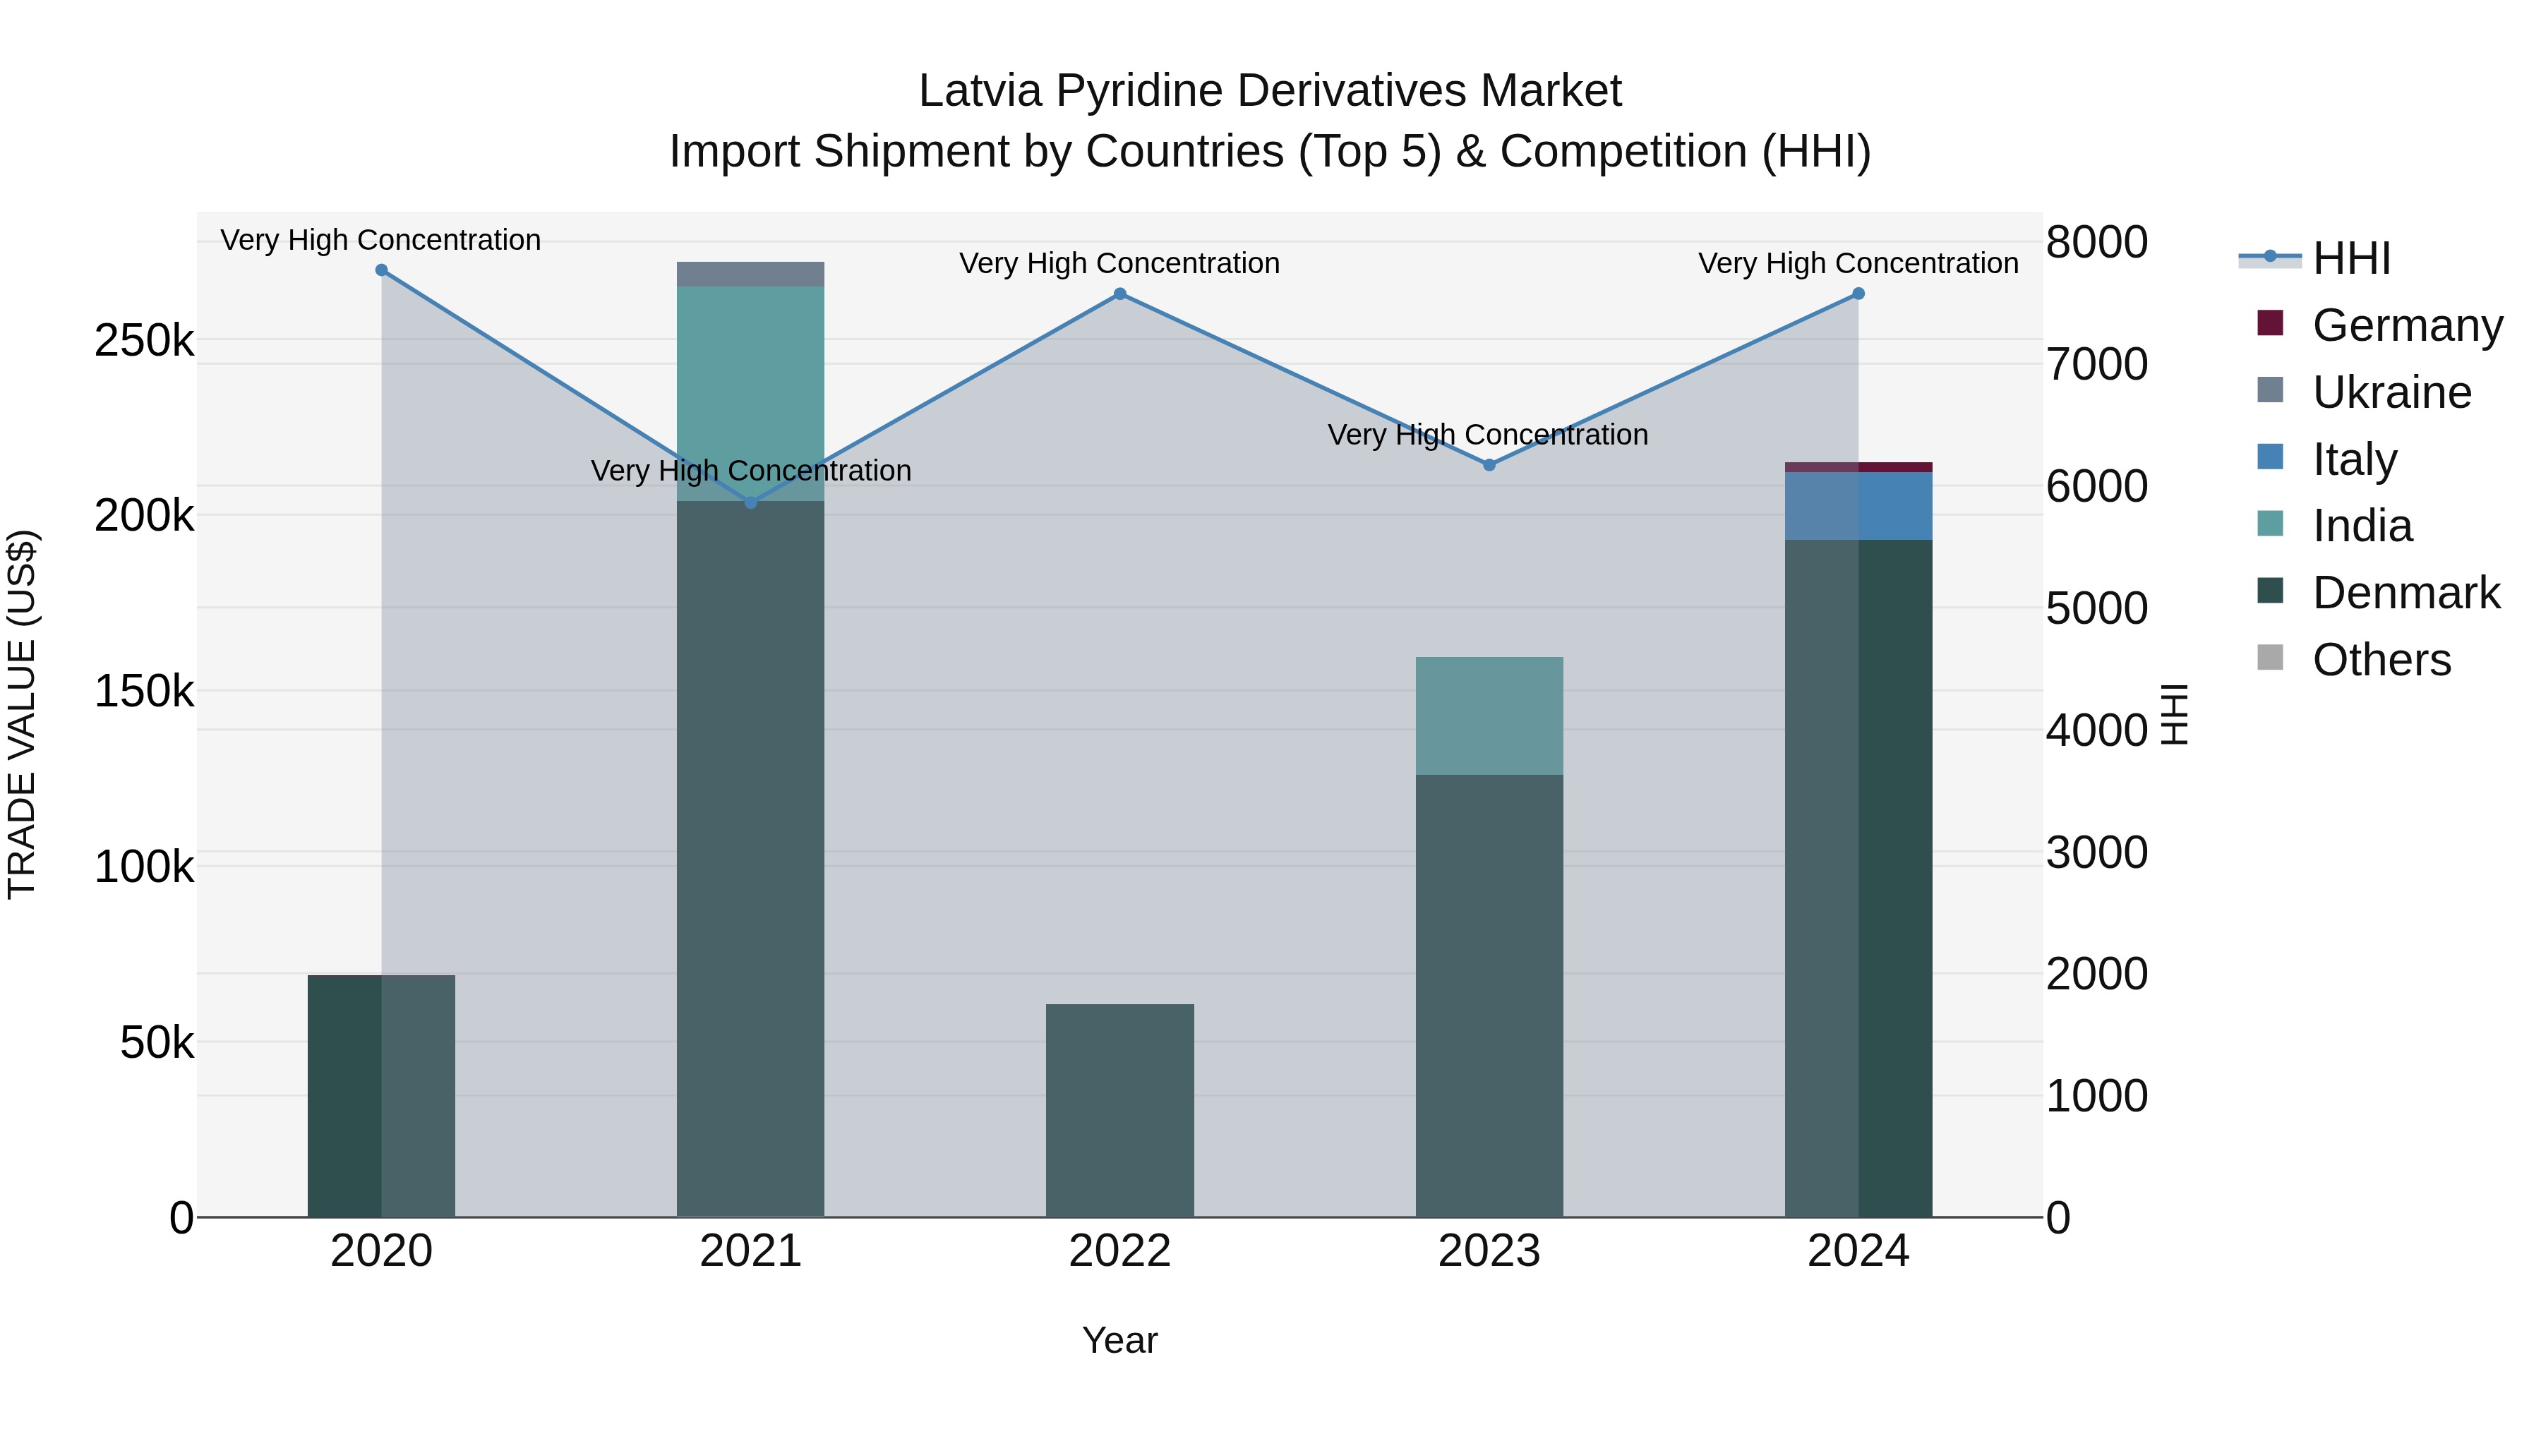Image resolution: width=2541 pixels, height=1429 pixels.
Task: Click the 250k left axis tick label
Action: (x=144, y=342)
